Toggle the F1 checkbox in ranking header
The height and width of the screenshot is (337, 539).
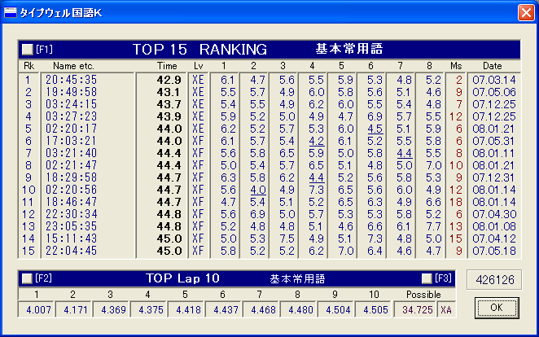pyautogui.click(x=27, y=50)
